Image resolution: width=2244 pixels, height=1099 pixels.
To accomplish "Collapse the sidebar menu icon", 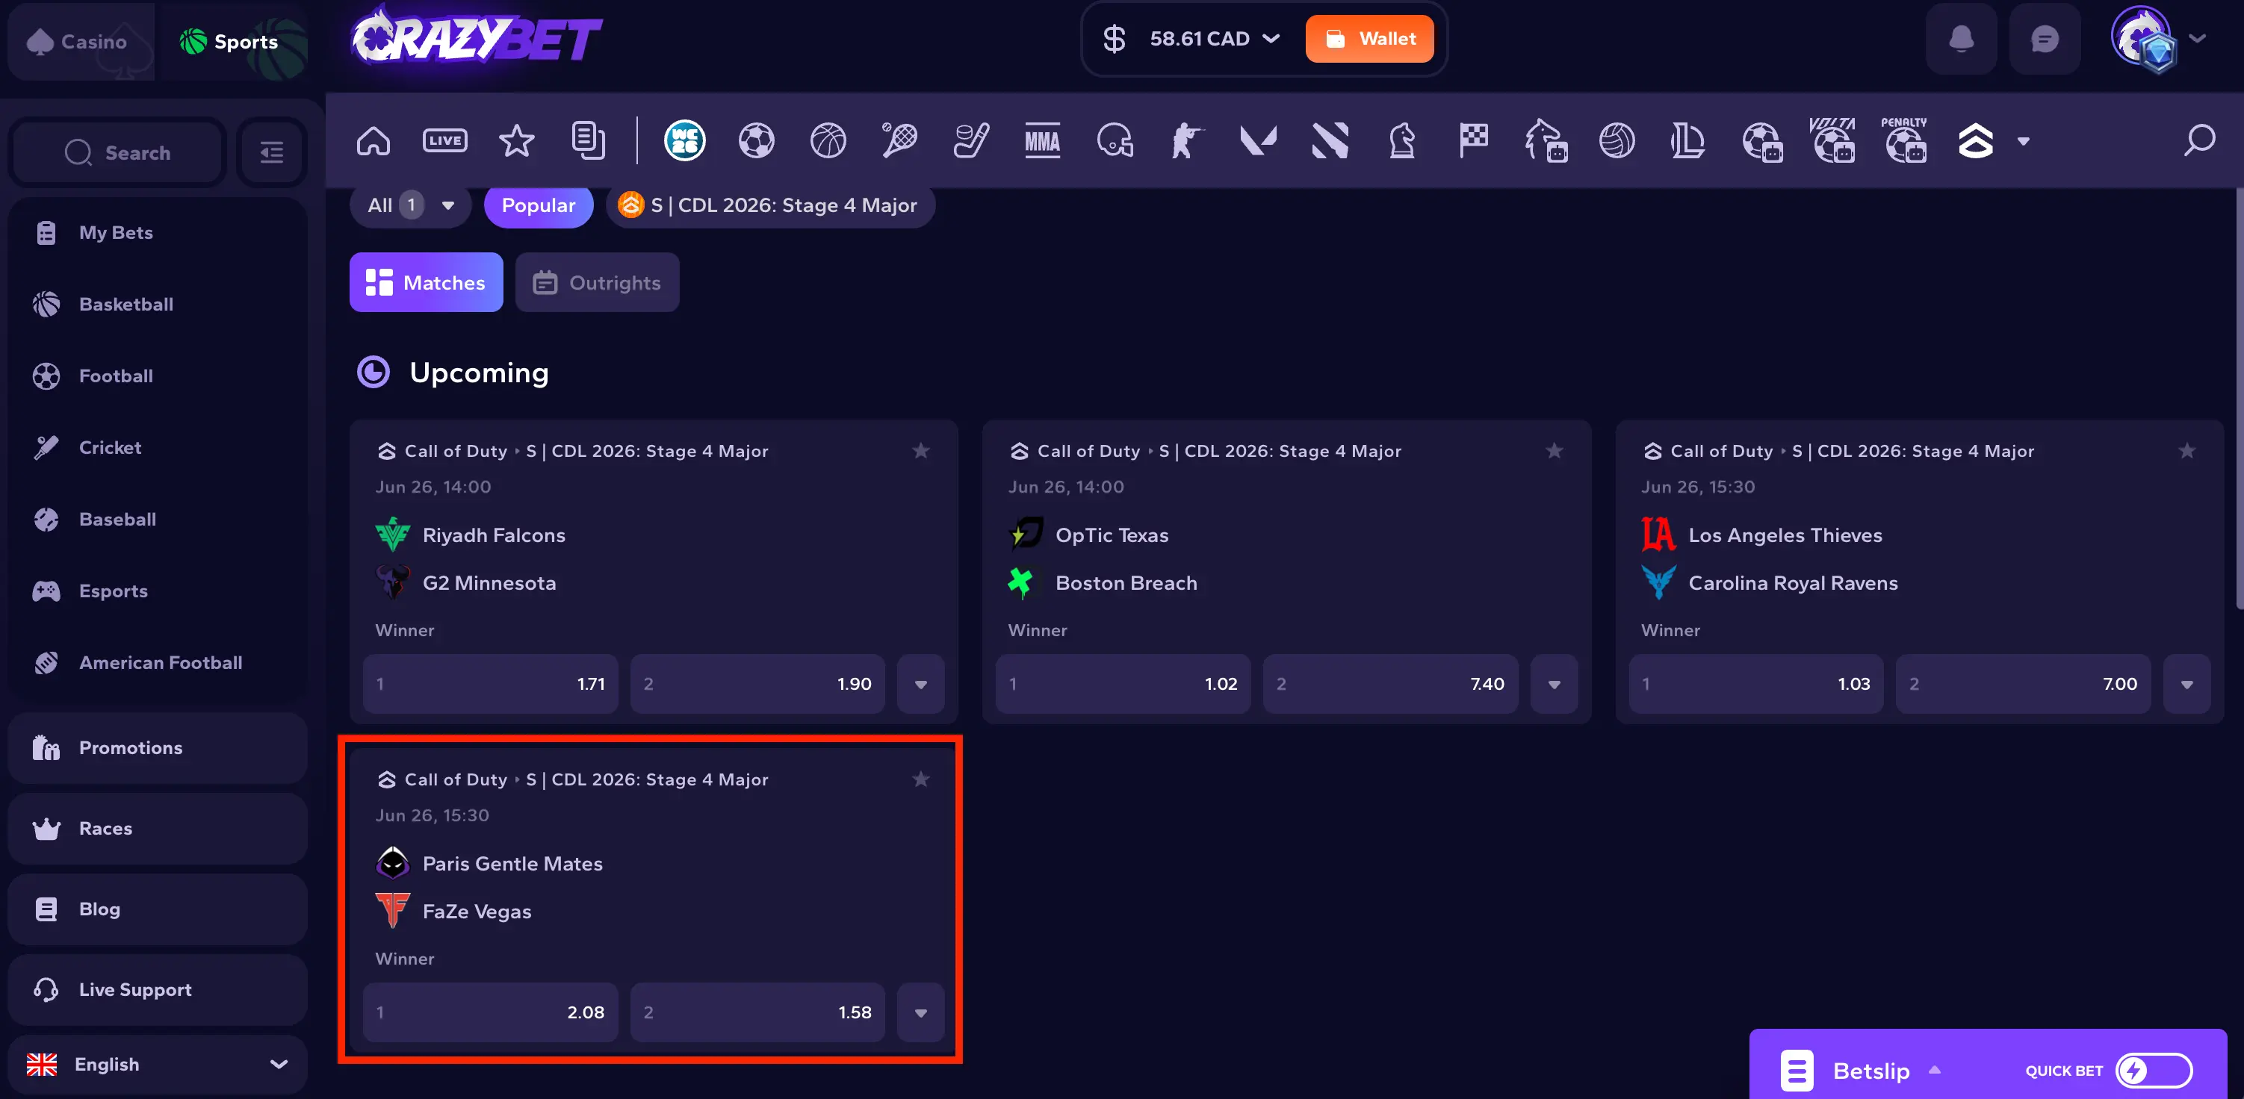I will click(272, 152).
